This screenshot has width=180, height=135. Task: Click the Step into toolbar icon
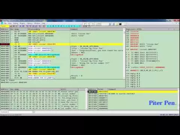[x=27, y=26]
